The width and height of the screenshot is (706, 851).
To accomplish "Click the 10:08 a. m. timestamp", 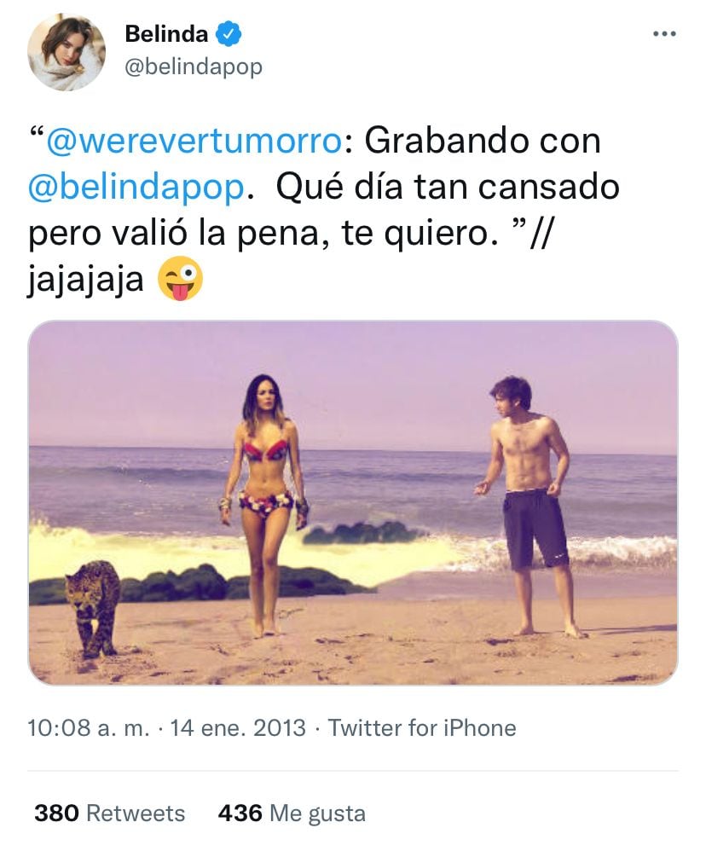I will point(89,728).
